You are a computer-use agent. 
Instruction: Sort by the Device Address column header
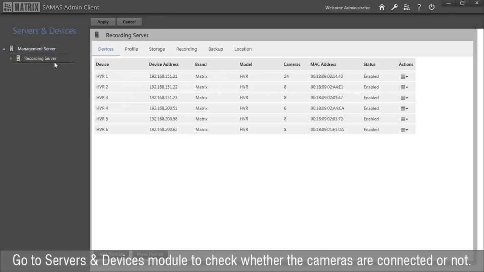(164, 64)
